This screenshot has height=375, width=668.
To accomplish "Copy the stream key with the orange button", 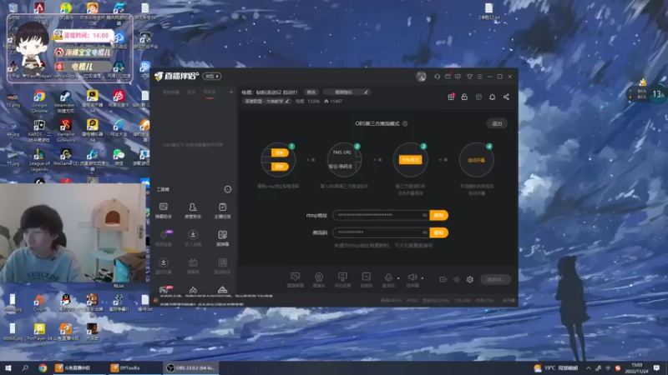I will (x=439, y=232).
